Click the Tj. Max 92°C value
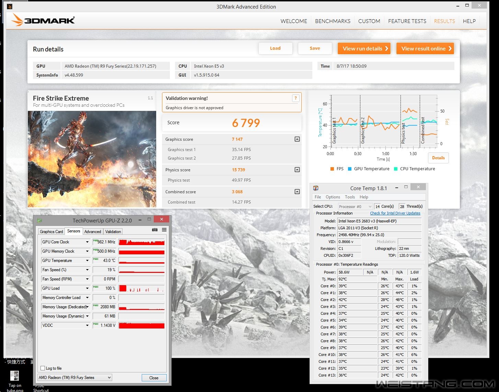 [357, 279]
